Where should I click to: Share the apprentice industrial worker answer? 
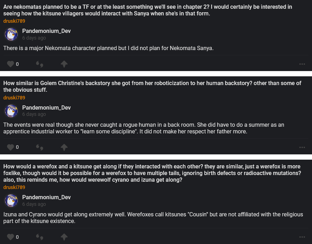(64, 147)
